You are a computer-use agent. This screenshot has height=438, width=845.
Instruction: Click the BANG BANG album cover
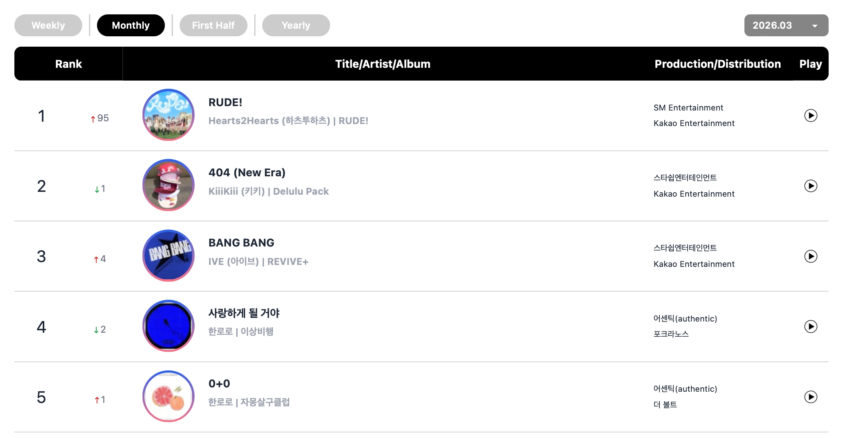point(168,255)
